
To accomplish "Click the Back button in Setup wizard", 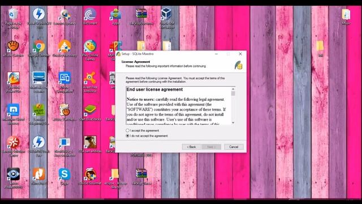I will click(x=191, y=147).
